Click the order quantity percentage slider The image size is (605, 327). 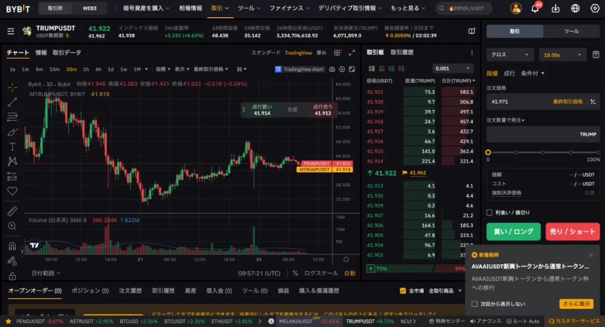(x=544, y=153)
